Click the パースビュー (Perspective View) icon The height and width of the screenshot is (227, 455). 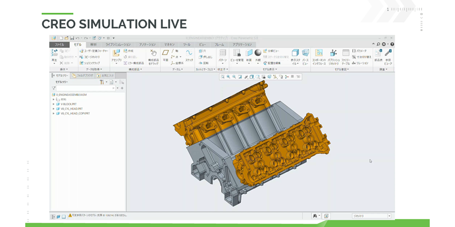tap(305, 54)
